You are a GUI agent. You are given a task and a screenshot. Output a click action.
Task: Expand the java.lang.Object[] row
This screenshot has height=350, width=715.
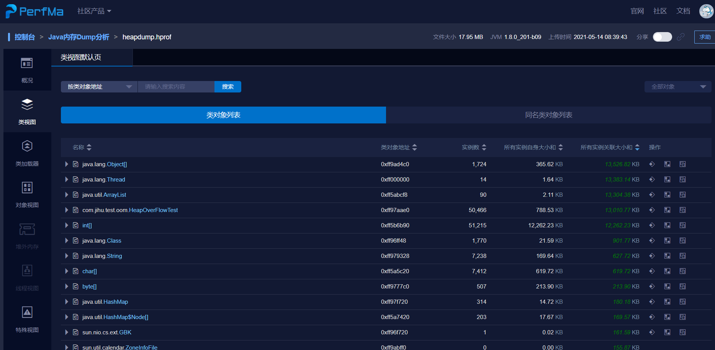click(67, 164)
